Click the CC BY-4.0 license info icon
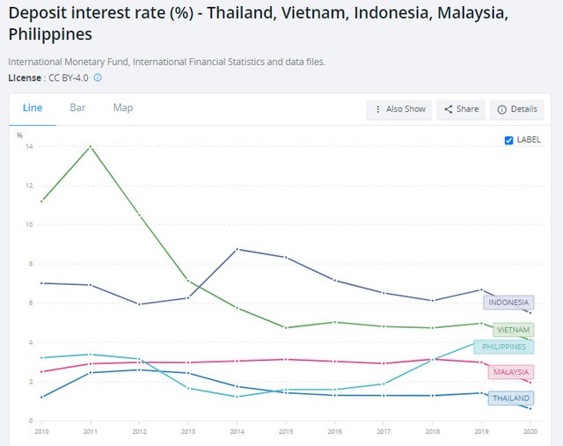Viewport: 563px width, 446px height. 98,77
